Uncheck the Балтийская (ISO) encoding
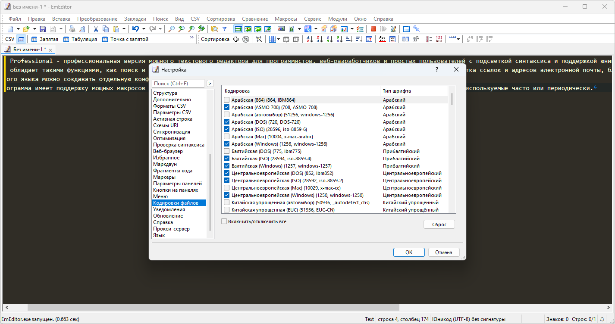The height and width of the screenshot is (324, 615). (227, 159)
